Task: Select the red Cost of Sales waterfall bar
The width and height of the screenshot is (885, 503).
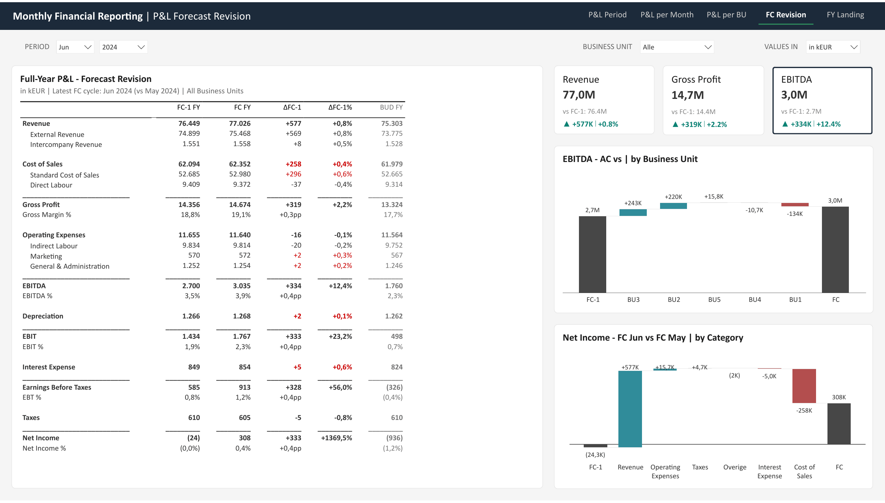Action: [804, 386]
